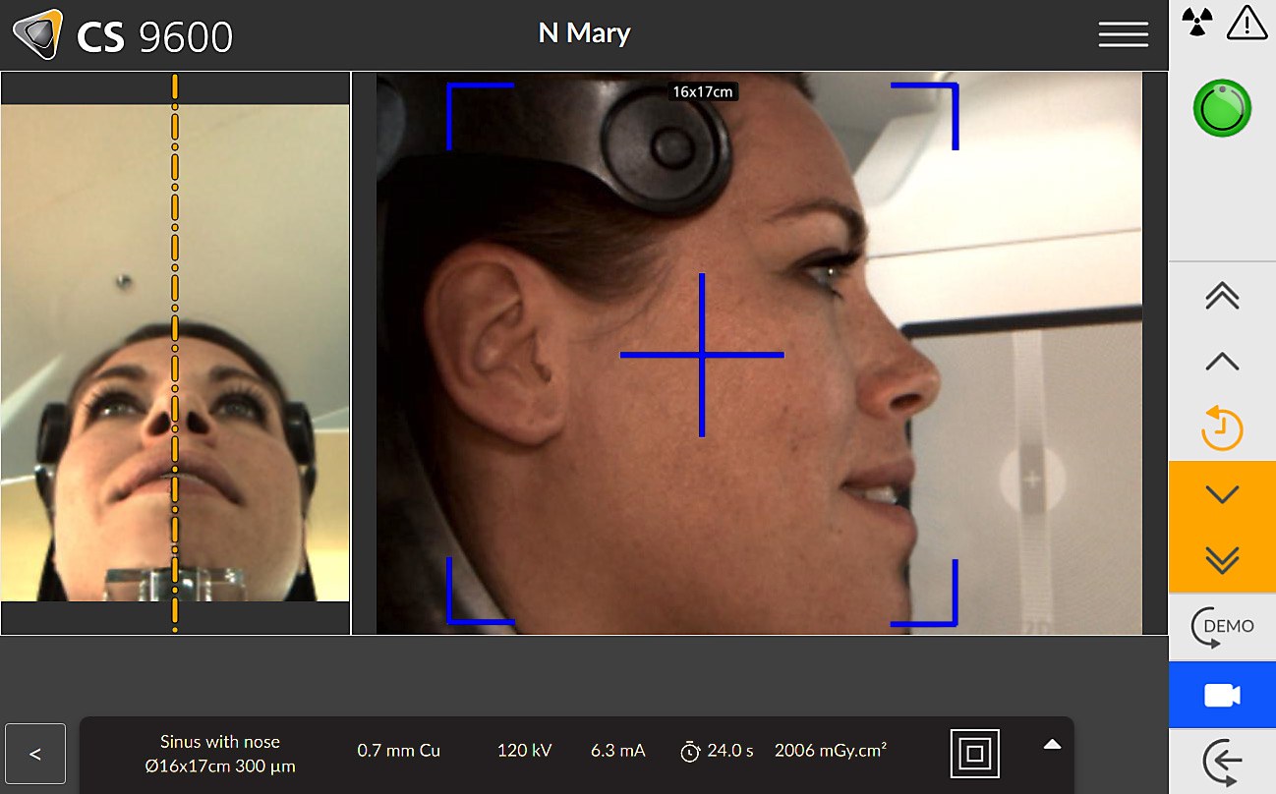Click the radiation symbol icon
The width and height of the screenshot is (1276, 794).
(1195, 21)
